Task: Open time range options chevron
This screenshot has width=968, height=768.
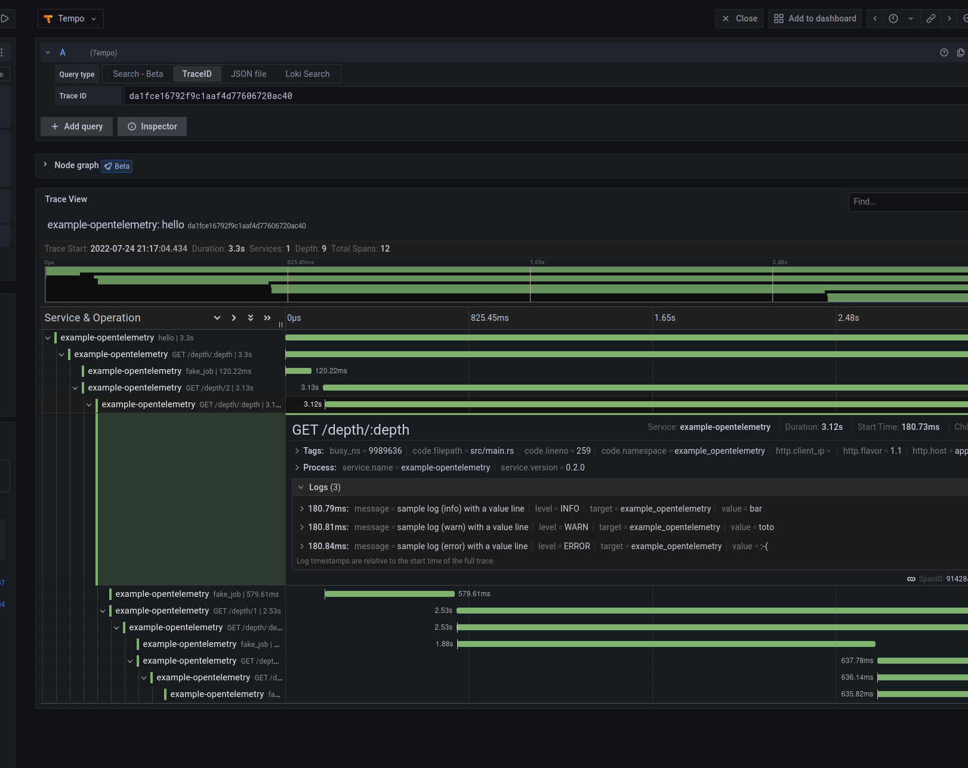Action: 911,18
